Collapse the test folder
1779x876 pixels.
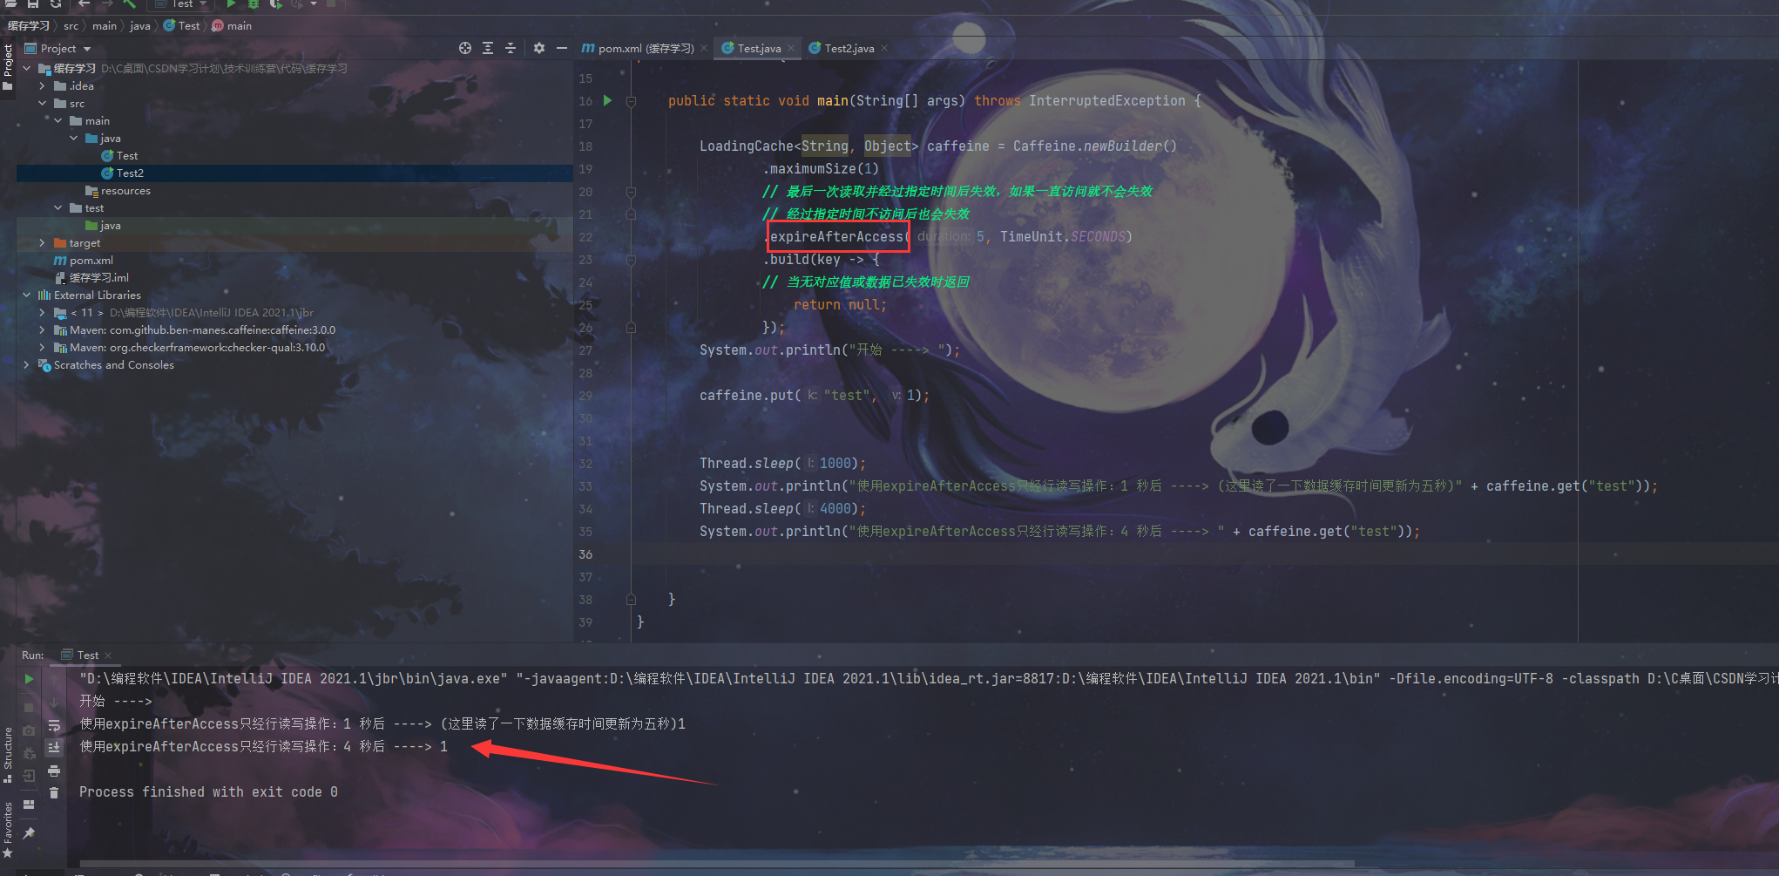tap(57, 207)
